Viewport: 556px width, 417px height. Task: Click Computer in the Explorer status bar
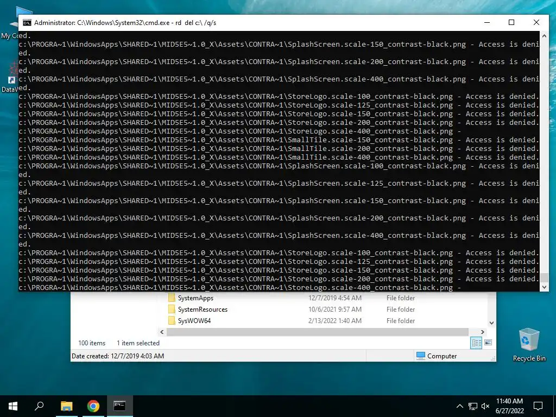pos(437,356)
